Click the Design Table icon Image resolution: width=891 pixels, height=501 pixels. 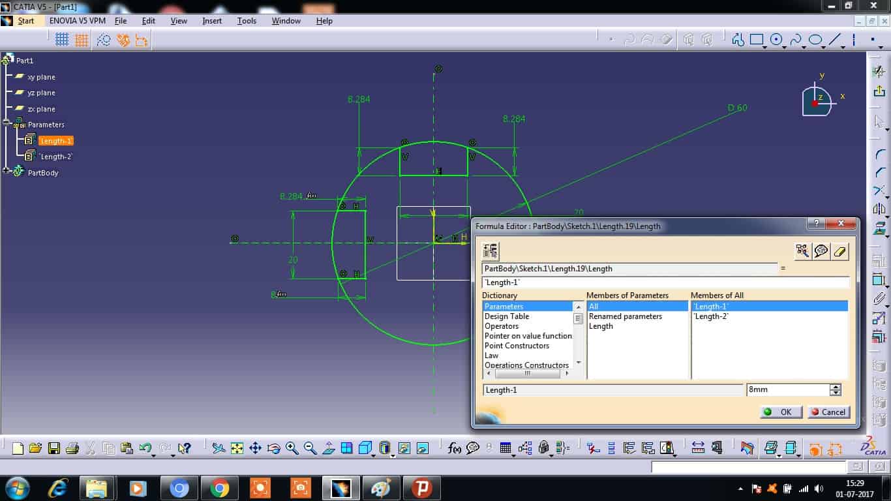pos(506,448)
